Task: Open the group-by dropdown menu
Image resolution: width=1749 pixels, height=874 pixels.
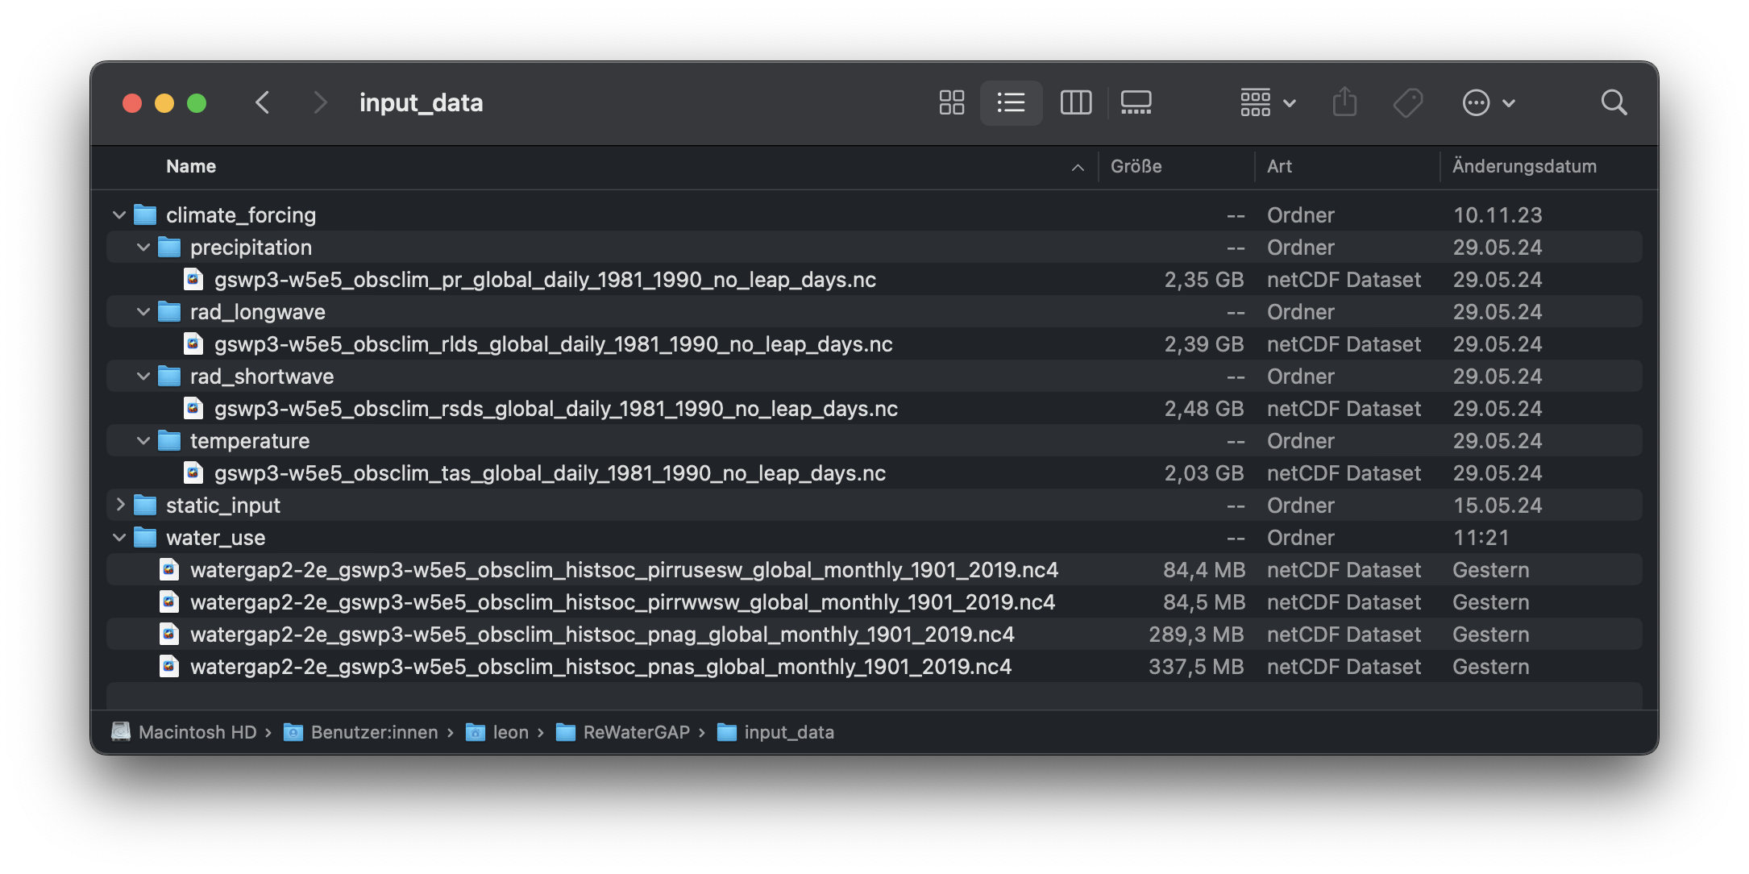Action: pyautogui.click(x=1267, y=102)
